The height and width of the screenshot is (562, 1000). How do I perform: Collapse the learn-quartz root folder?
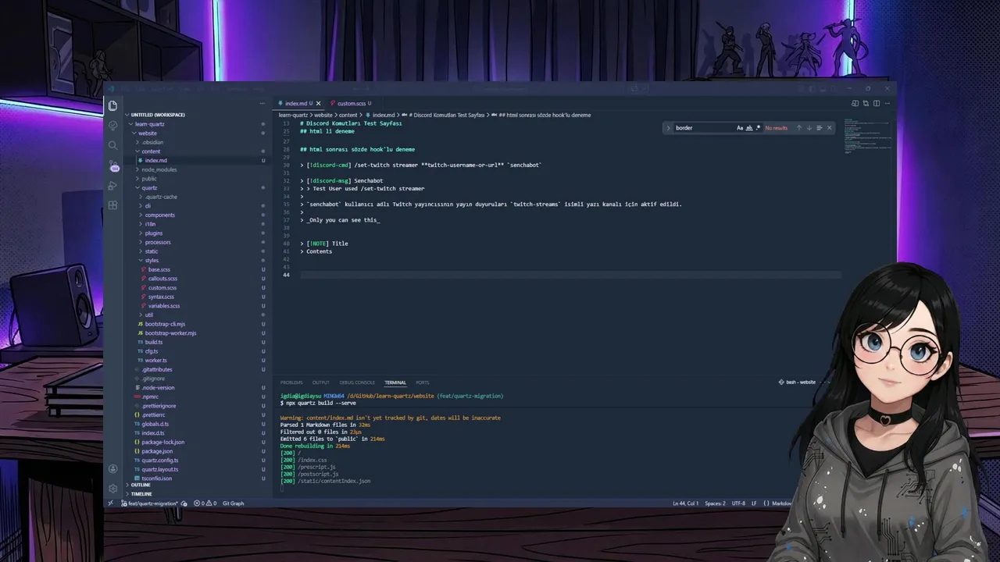[x=149, y=124]
